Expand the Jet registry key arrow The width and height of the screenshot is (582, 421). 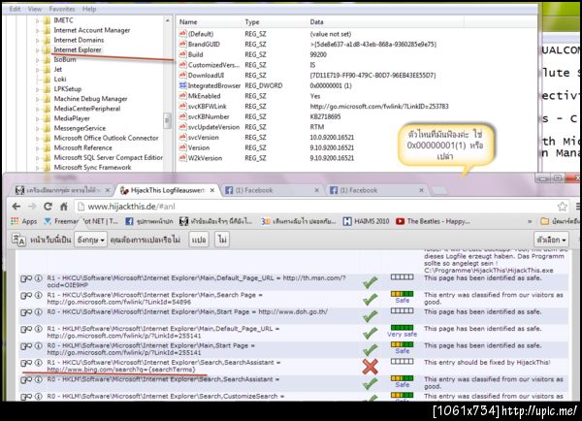pyautogui.click(x=38, y=70)
